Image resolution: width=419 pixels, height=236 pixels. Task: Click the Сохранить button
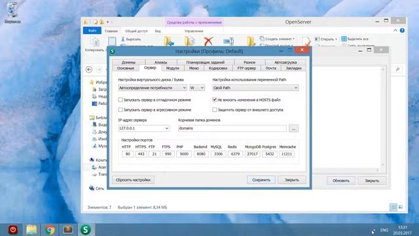pyautogui.click(x=261, y=180)
